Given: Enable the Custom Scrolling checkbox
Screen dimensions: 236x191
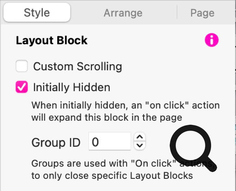Looking at the screenshot, I should coord(22,66).
